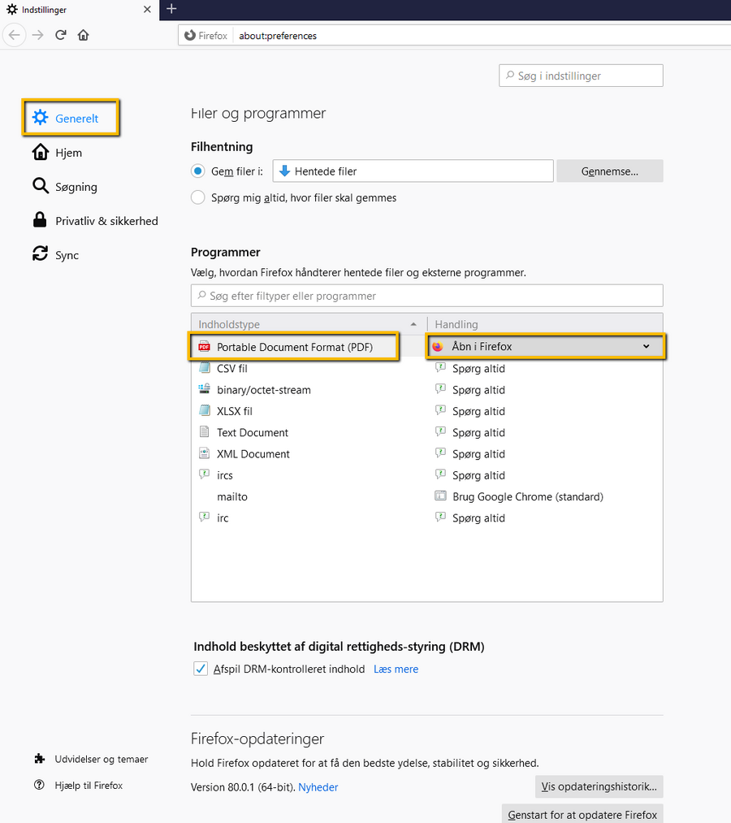Viewport: 731px width, 823px height.
Task: Select the binary/octet-stream row
Action: [x=427, y=390]
